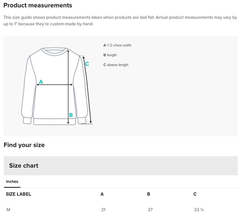
Task: Select the Inches tab
Action: [12, 182]
